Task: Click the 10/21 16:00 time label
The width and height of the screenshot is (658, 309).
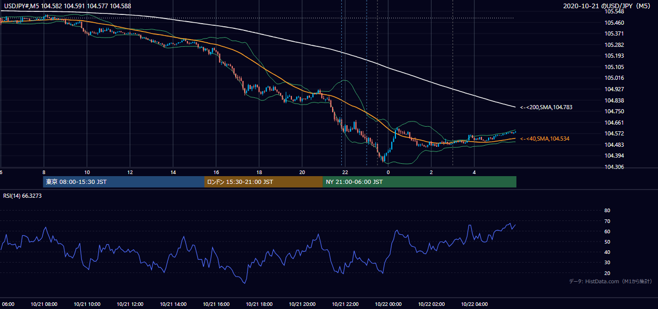Action: pos(216,304)
